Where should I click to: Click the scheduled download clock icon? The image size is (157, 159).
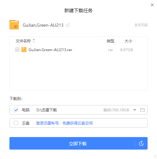(141, 143)
